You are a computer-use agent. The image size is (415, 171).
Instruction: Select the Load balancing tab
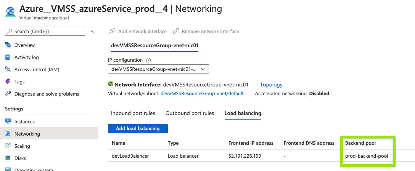click(243, 113)
